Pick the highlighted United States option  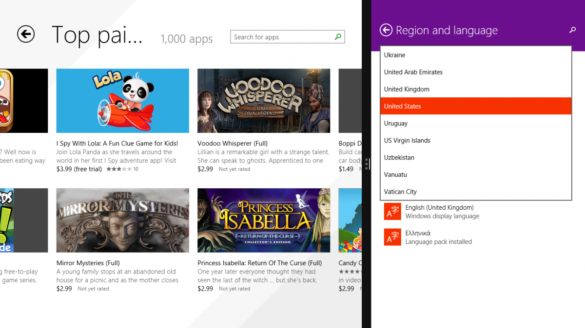[476, 106]
